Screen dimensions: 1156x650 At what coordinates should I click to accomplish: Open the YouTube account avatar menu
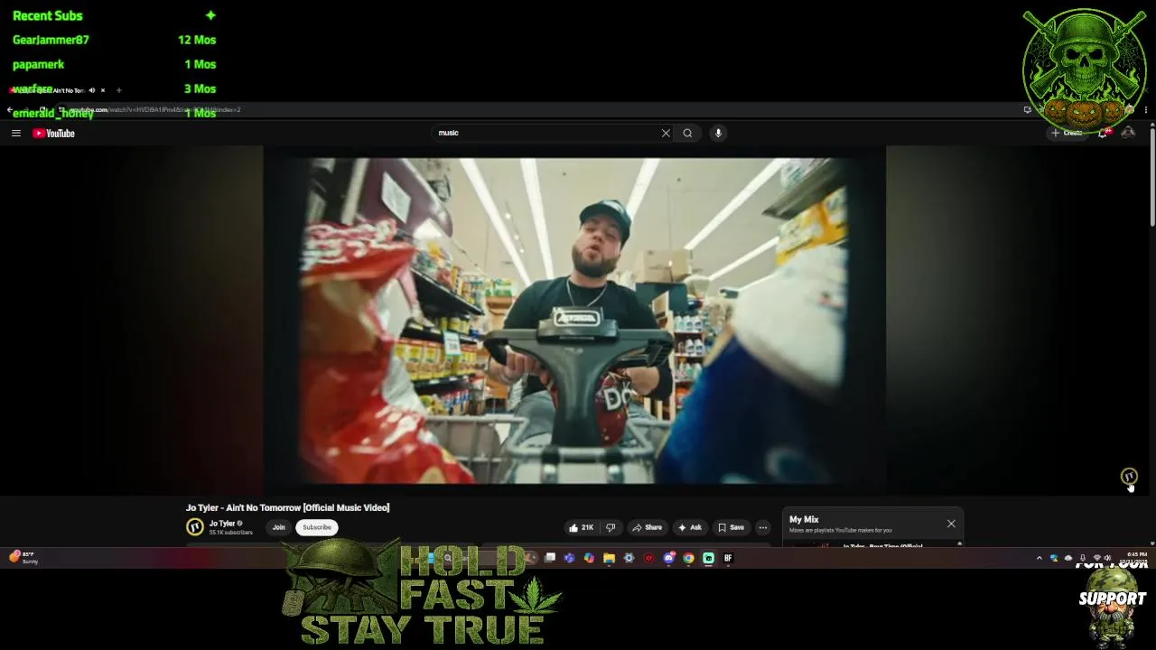1128,133
